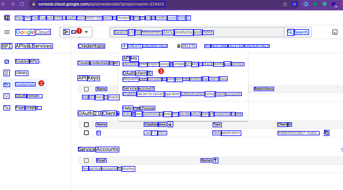Check the BI OAuth client row

tap(86, 133)
